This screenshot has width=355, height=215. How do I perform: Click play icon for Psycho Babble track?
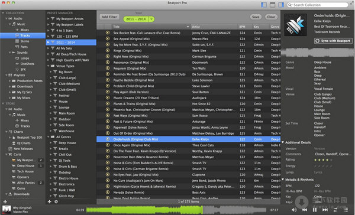tap(108, 80)
